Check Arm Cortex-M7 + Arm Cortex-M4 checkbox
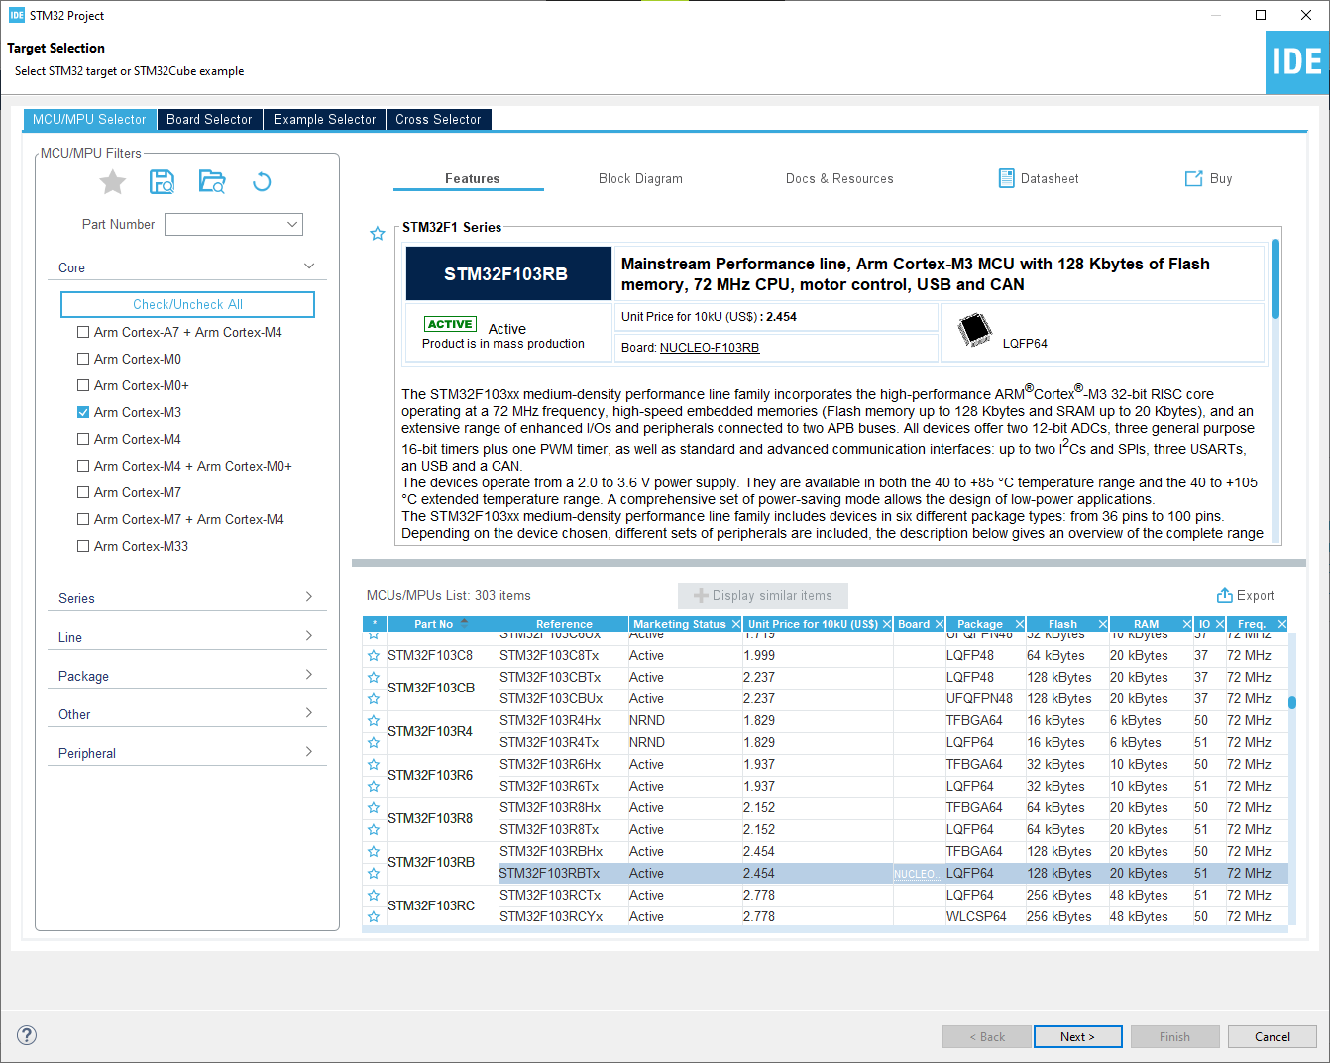Screen dimensions: 1330x1063 (83, 519)
